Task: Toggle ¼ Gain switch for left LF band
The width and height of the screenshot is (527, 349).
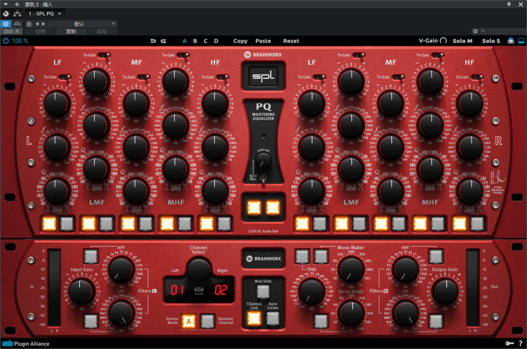Action: pos(64,77)
